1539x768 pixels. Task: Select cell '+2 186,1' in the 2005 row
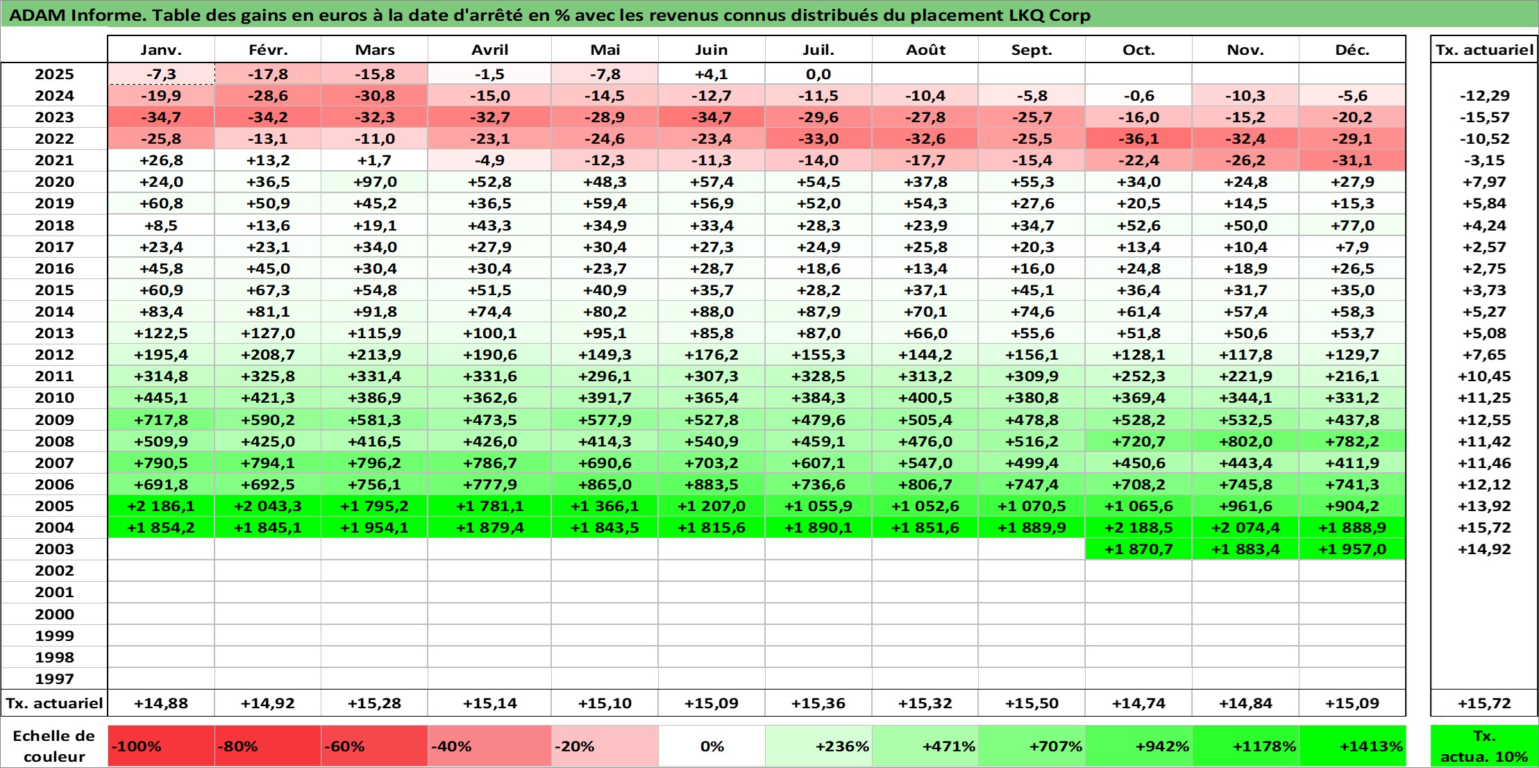[x=161, y=506]
